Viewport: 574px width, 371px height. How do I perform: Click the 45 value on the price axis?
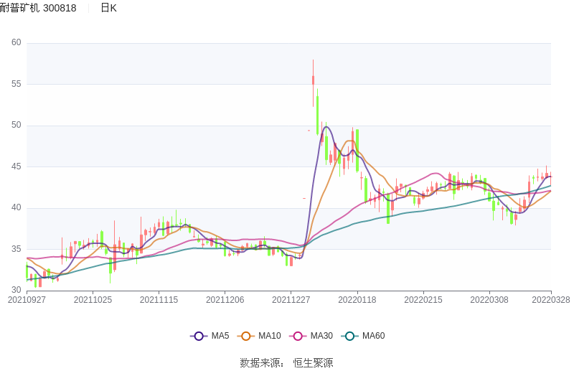[x=17, y=166]
